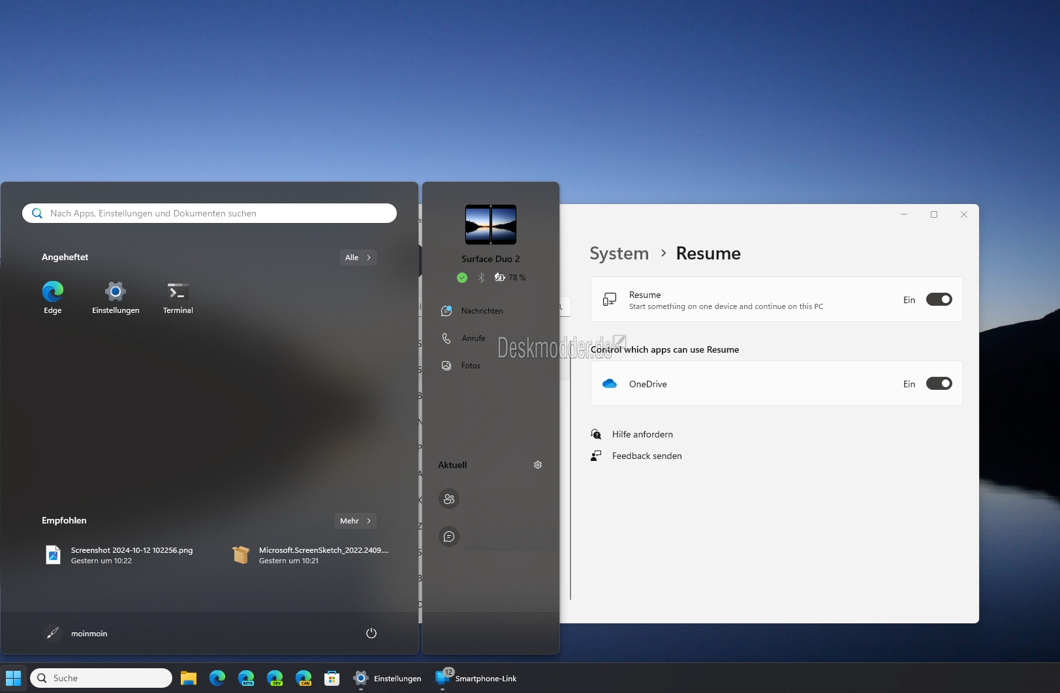Maximize the Settings window
The height and width of the screenshot is (693, 1060).
tap(934, 214)
